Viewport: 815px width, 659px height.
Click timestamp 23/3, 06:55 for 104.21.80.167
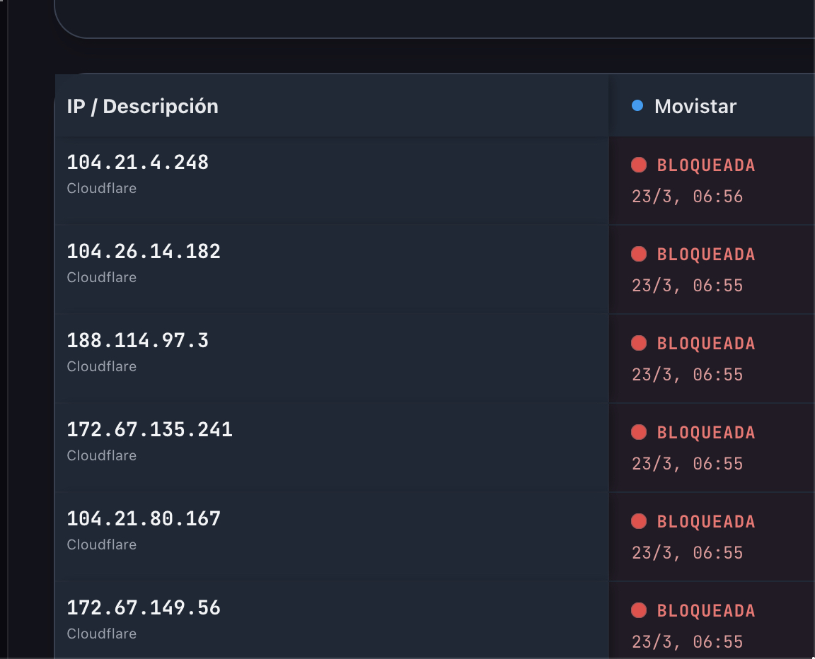click(x=687, y=553)
